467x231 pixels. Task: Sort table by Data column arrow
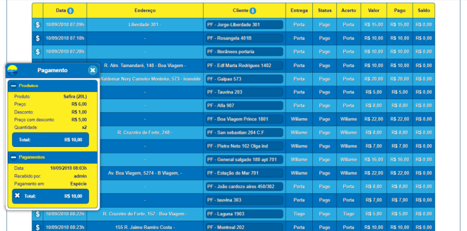click(x=71, y=10)
